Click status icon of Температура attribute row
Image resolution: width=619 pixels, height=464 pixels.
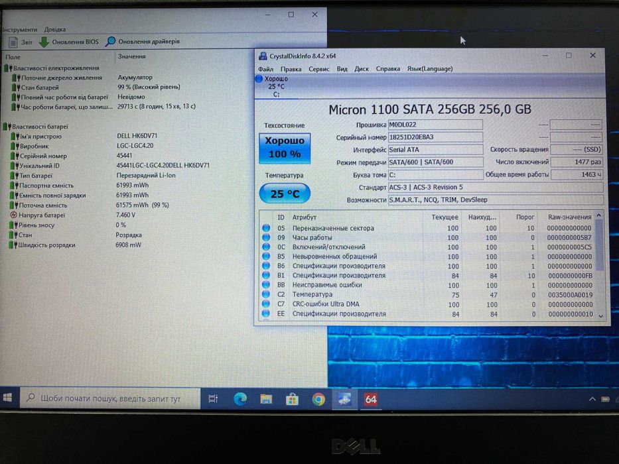(x=266, y=294)
